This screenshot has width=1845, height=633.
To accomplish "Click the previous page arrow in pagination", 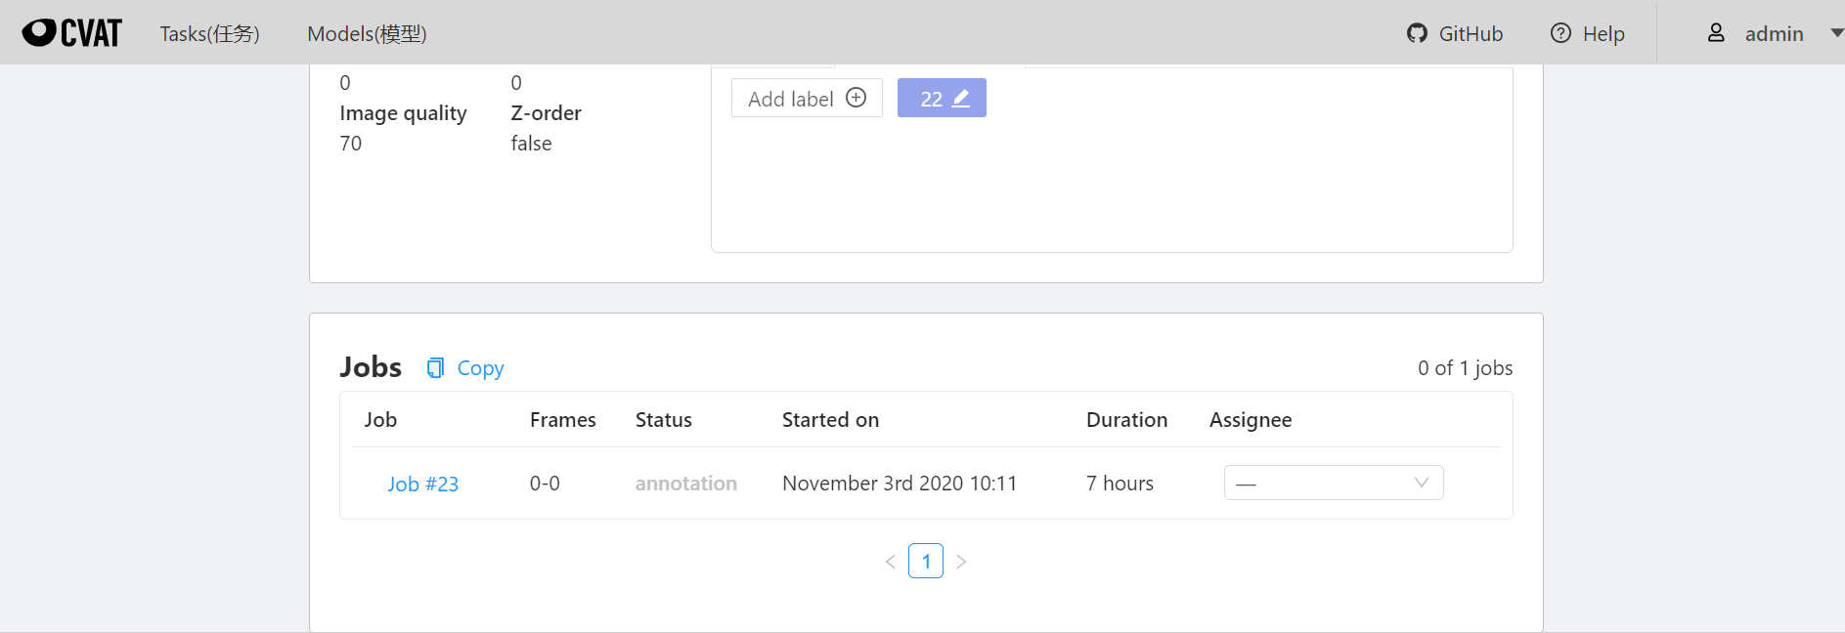I will pyautogui.click(x=891, y=562).
